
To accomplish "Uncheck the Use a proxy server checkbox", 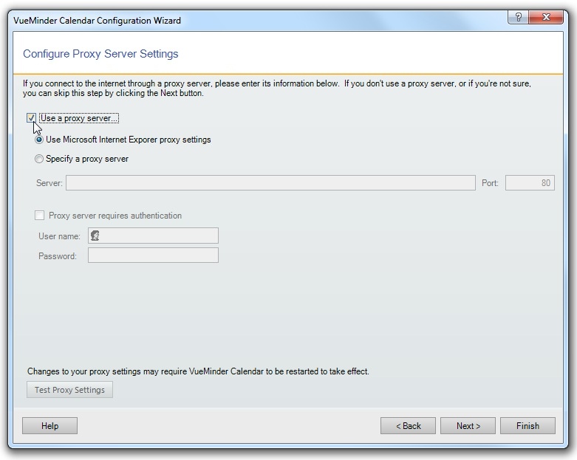I will 31,118.
